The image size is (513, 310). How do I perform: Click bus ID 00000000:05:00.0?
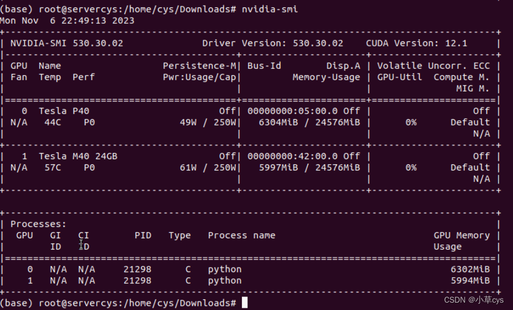[x=293, y=111]
